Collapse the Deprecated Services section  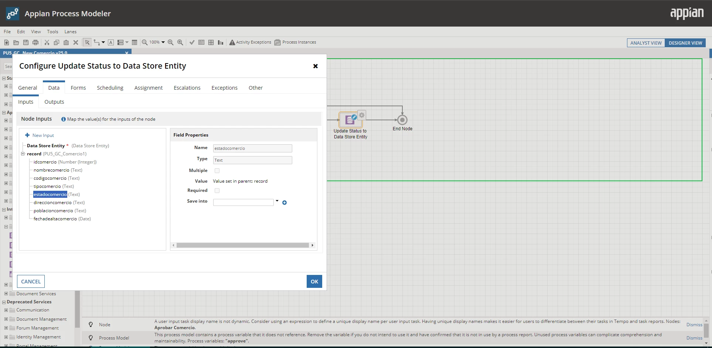click(x=4, y=302)
